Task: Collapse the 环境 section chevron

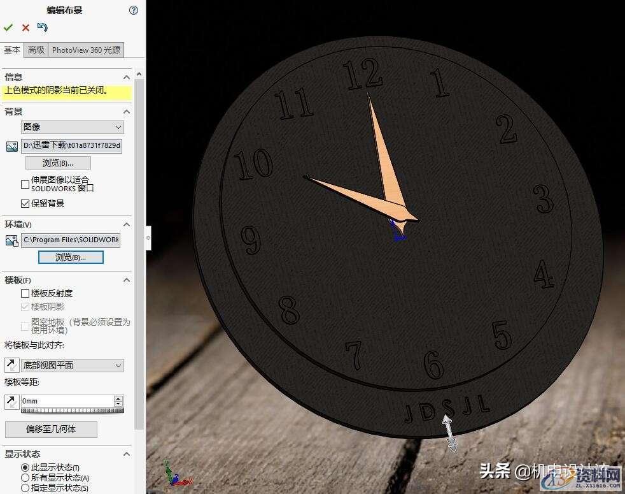Action: point(127,225)
